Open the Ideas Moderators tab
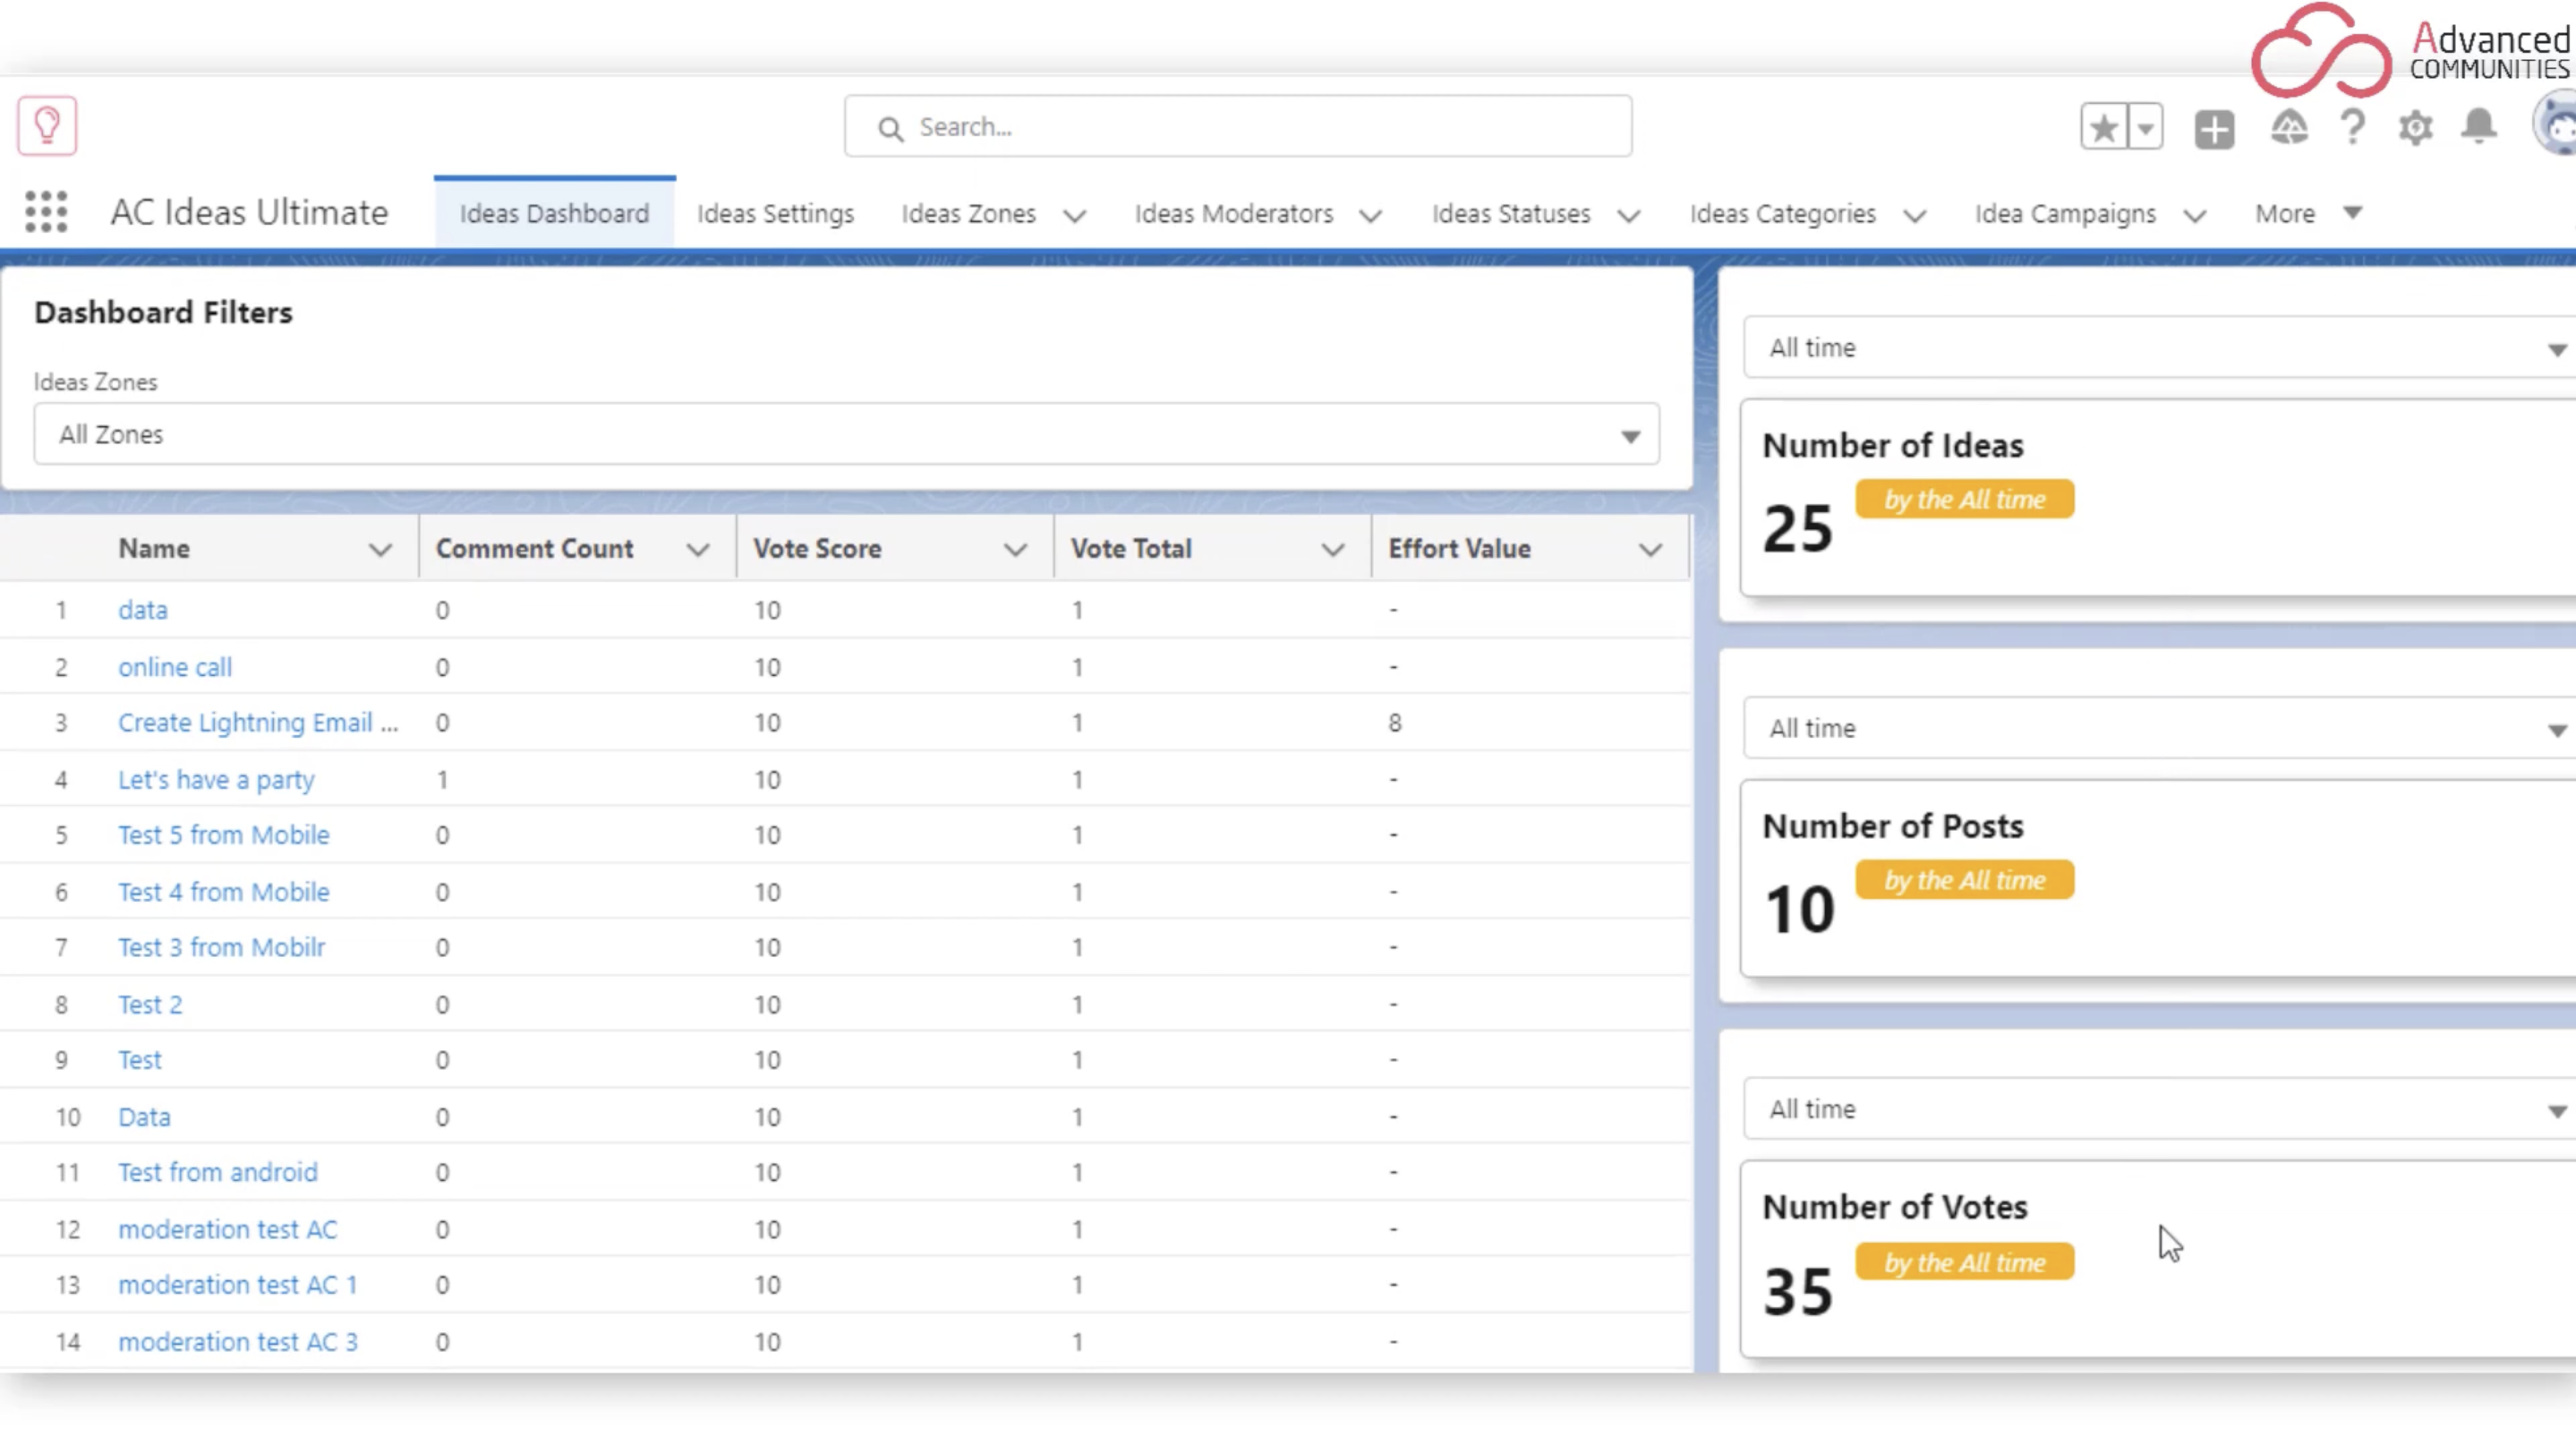This screenshot has width=2576, height=1445. 1233,213
